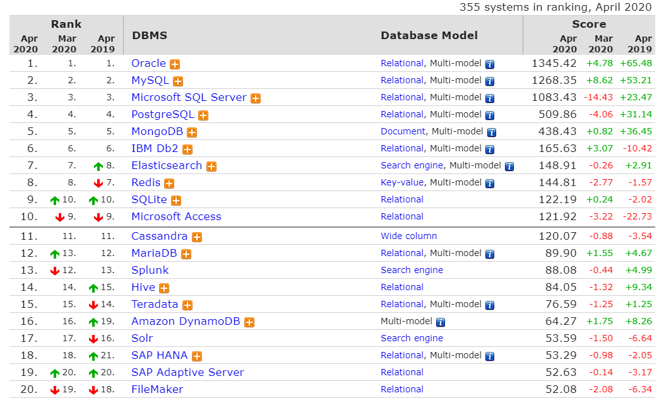Follow the PostgreSQL link

[x=163, y=115]
